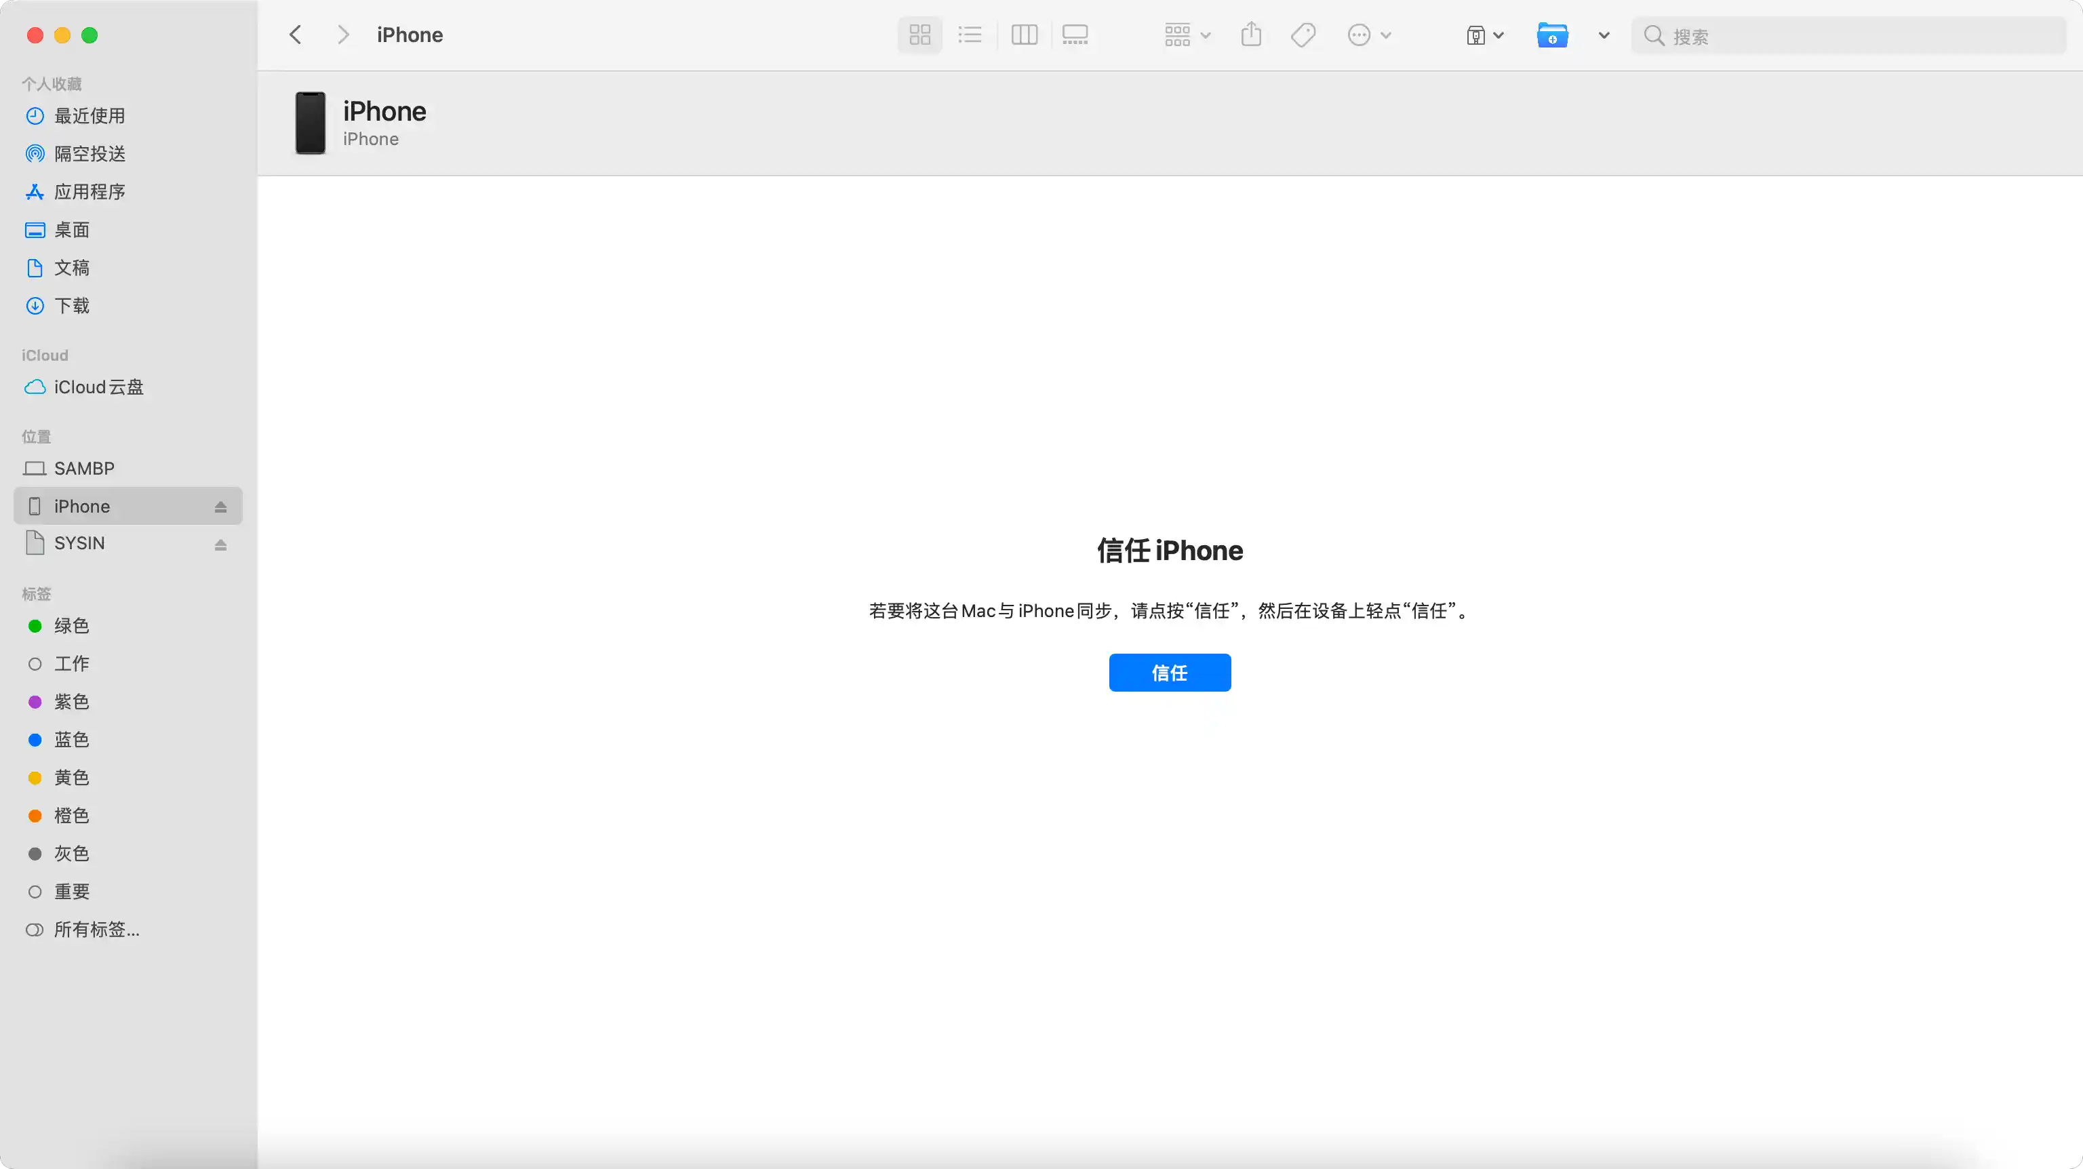Viewport: 2083px width, 1169px height.
Task: Close the Finder window with red button
Action: pyautogui.click(x=35, y=35)
